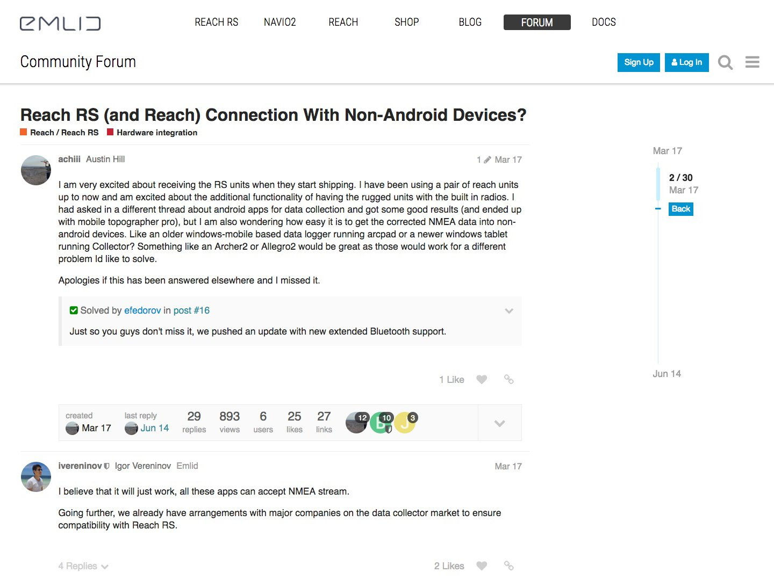
Task: Share ivereninov's post via chain link icon
Action: point(509,565)
